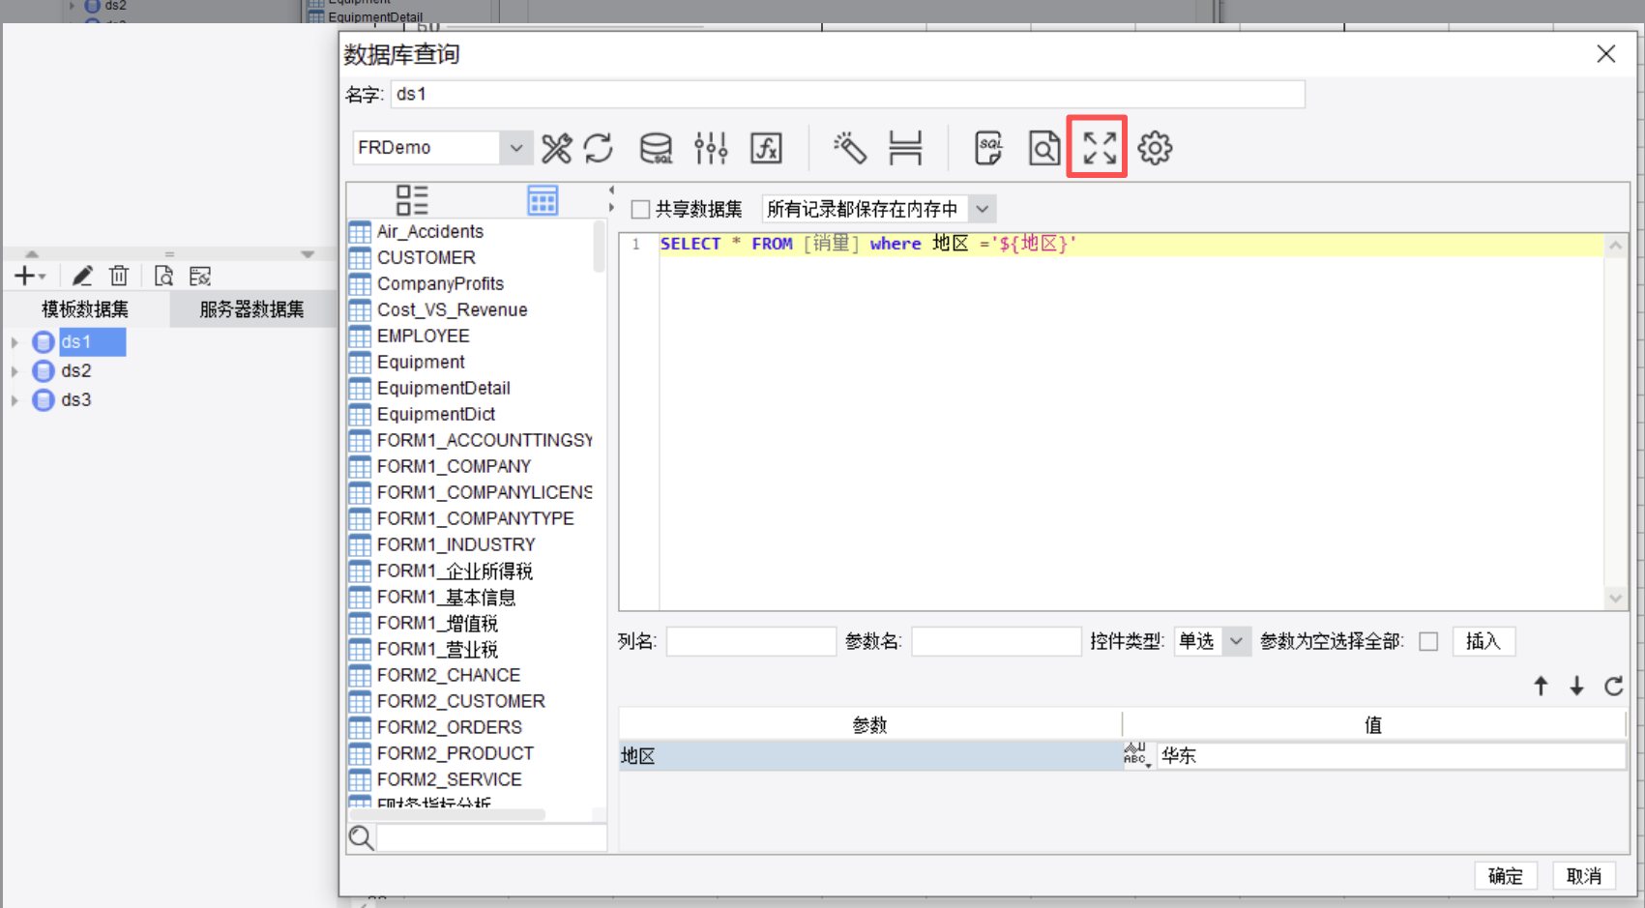The image size is (1645, 908).
Task: Select the ds2 dataset
Action: coord(76,370)
